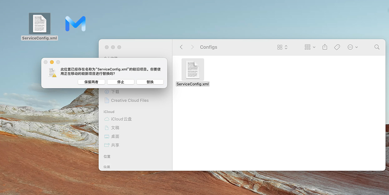
Task: Click 停止 to cancel the move
Action: [x=121, y=82]
